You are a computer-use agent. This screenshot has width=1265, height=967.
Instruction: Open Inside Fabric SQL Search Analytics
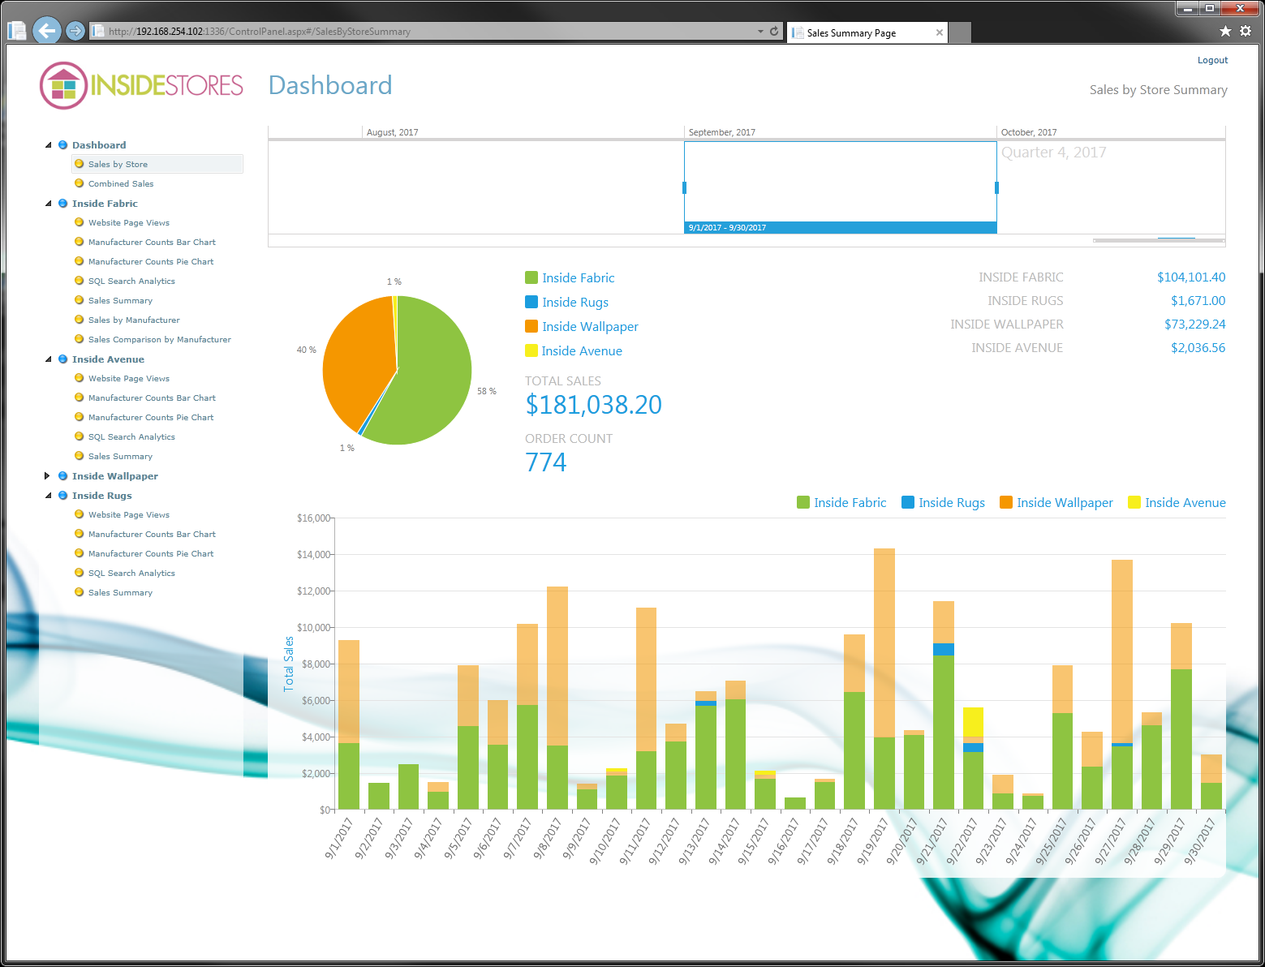pyautogui.click(x=131, y=282)
